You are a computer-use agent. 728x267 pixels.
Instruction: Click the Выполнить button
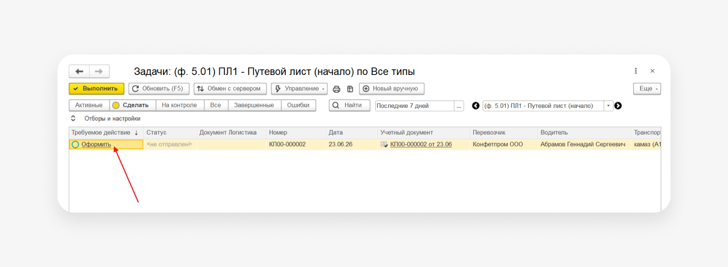[97, 89]
